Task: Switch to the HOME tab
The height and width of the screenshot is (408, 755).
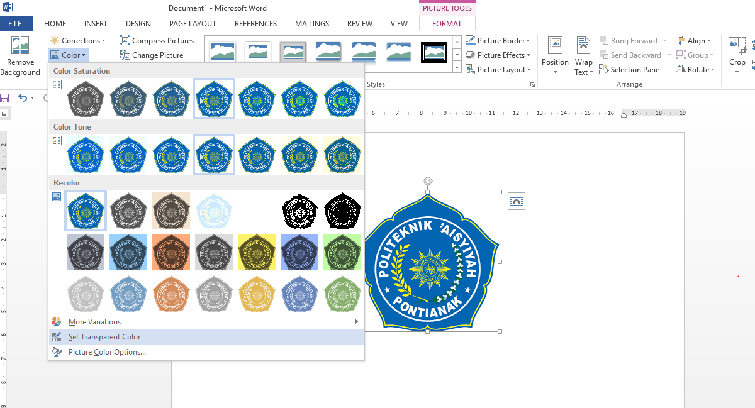Action: [x=55, y=24]
